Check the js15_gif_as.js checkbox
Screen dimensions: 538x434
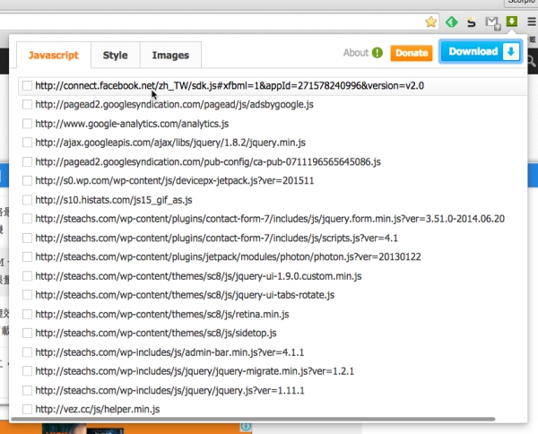click(27, 200)
